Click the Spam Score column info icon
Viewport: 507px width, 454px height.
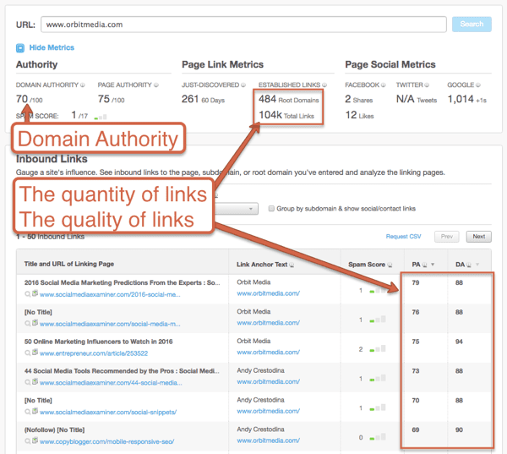pyautogui.click(x=390, y=265)
